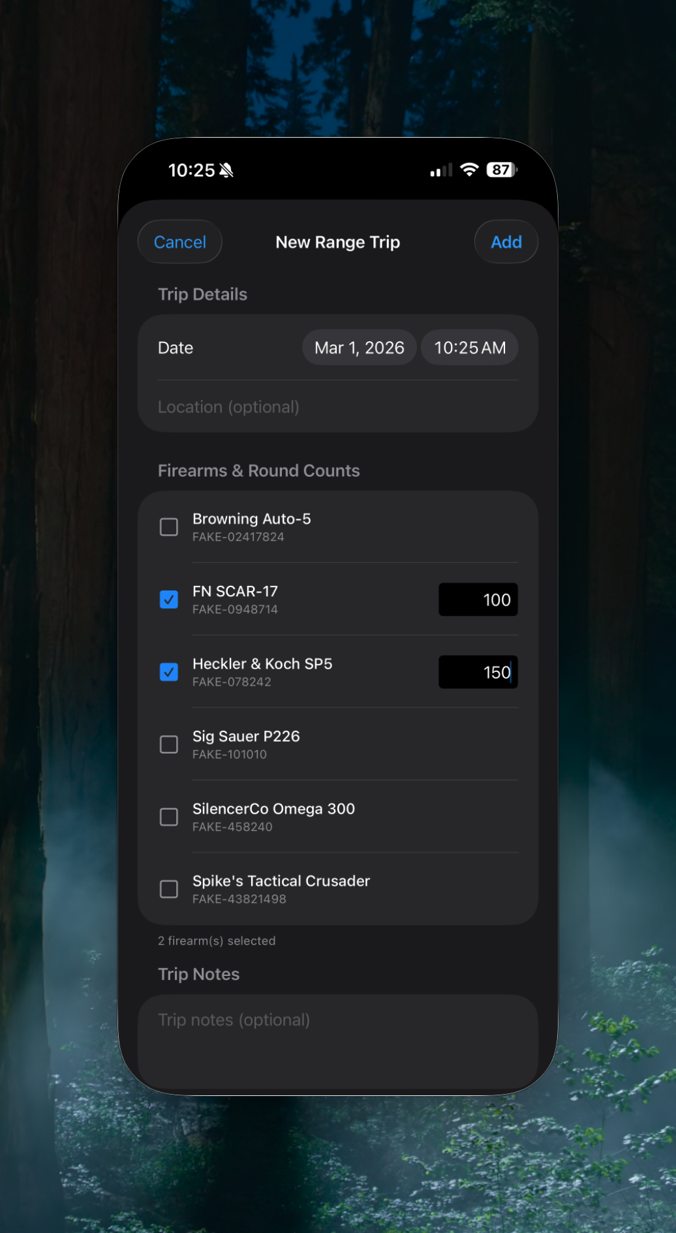Select Heckler & Koch SP5 name text
Viewport: 676px width, 1233px height.
coord(262,663)
